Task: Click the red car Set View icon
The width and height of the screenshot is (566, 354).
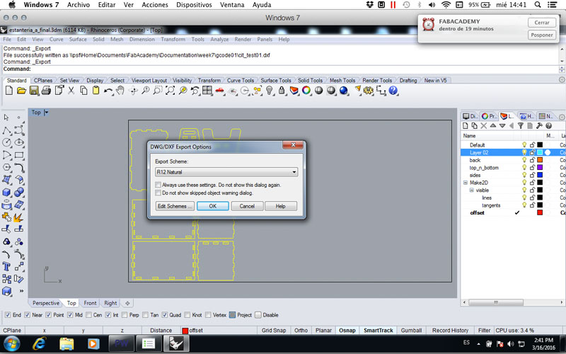Action: click(219, 91)
